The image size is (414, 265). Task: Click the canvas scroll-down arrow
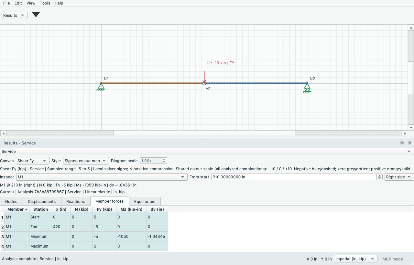coord(411,127)
